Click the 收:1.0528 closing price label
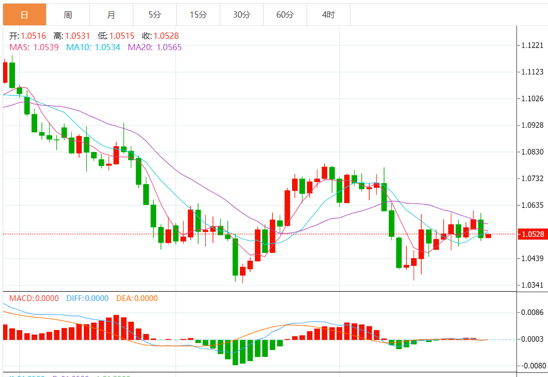548x377 pixels. click(x=160, y=36)
